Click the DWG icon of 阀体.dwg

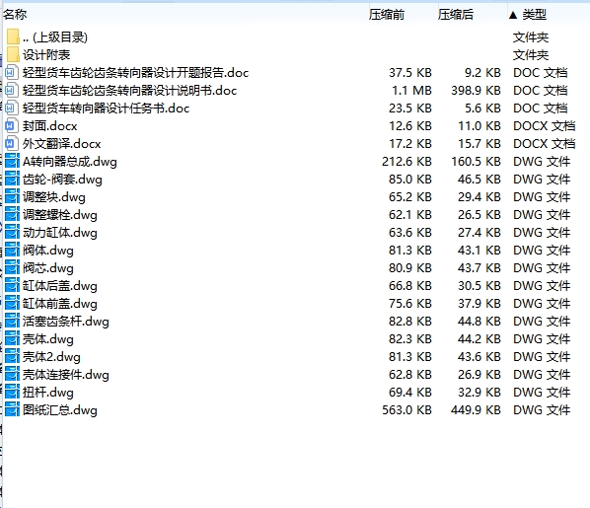(13, 250)
